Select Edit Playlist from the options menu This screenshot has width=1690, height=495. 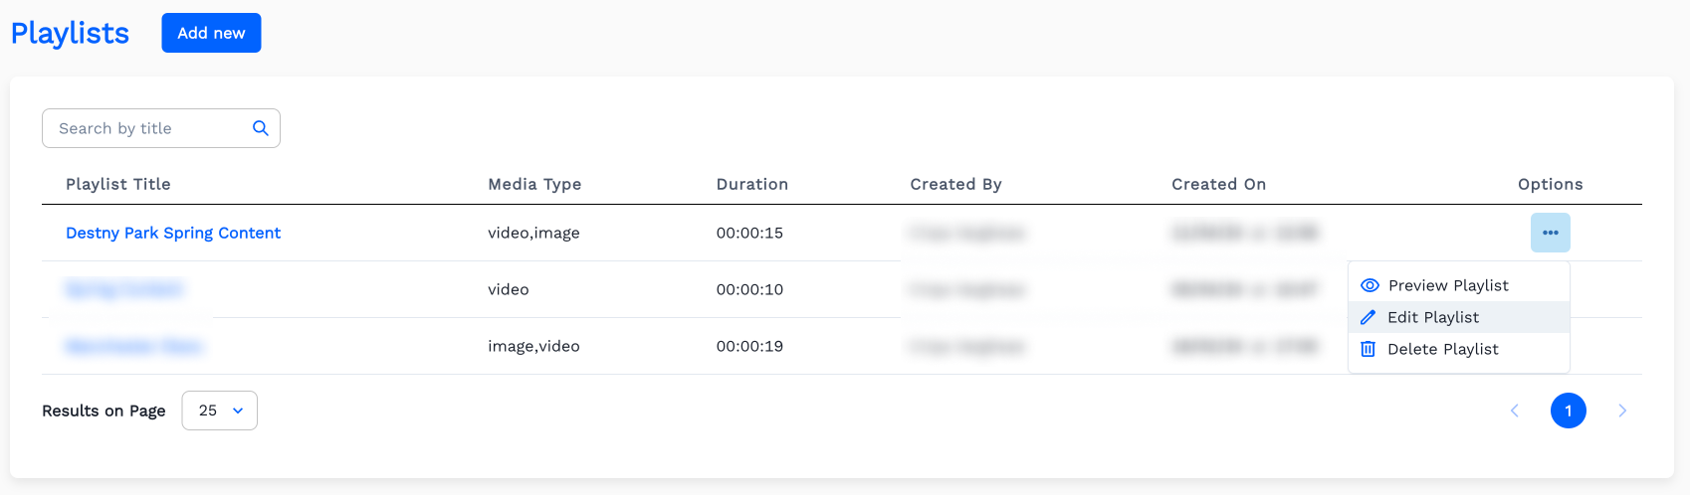pos(1432,317)
